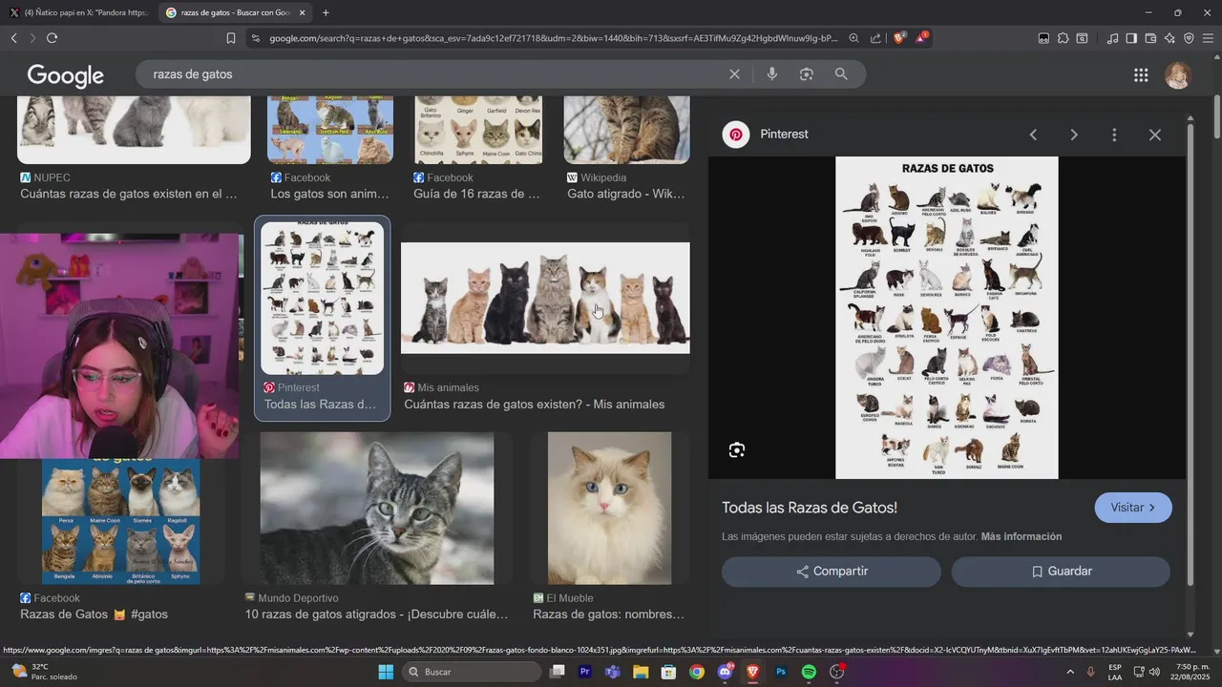
Task: Close the Pinterest image preview panel
Action: (1155, 135)
